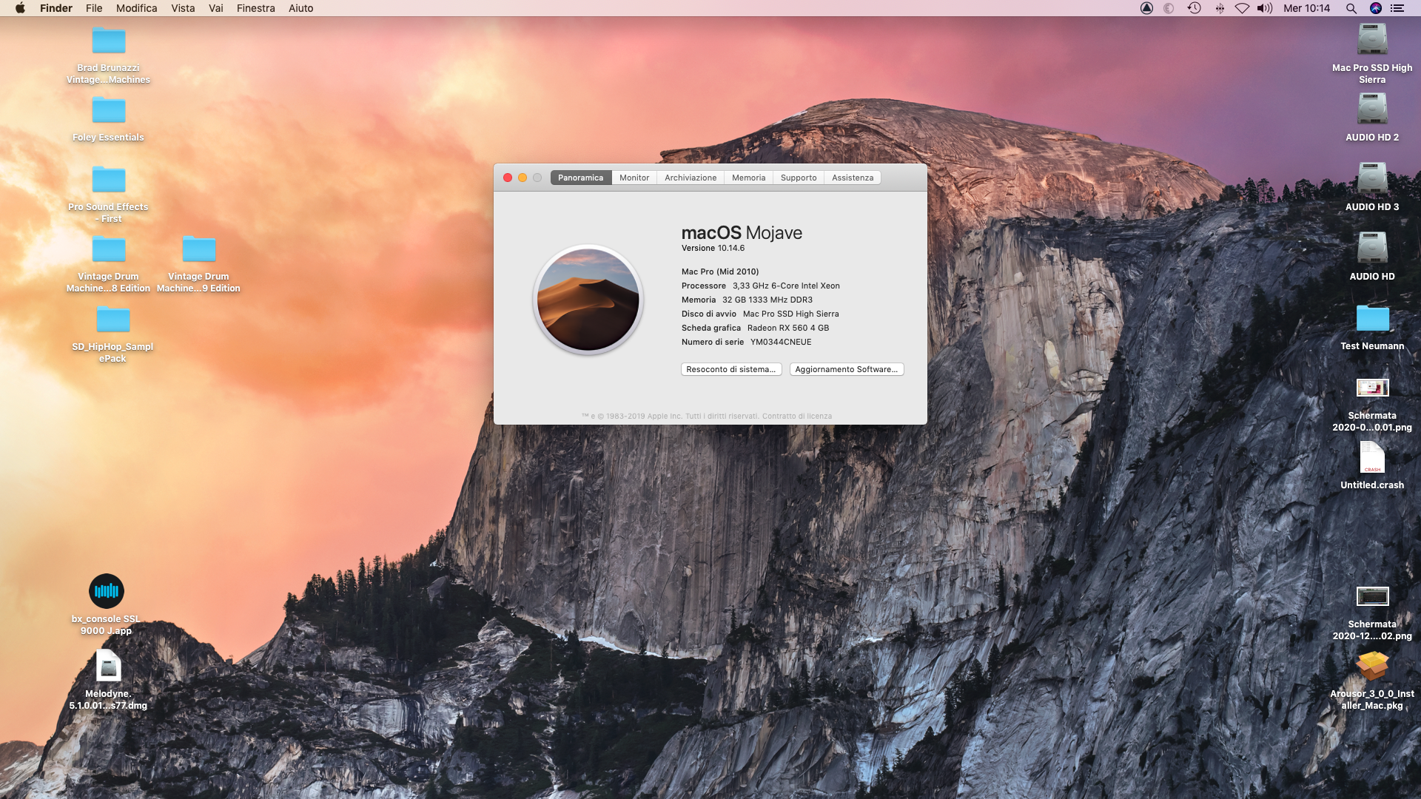Click the Versione 10.14.6 text
The image size is (1421, 799).
(713, 248)
